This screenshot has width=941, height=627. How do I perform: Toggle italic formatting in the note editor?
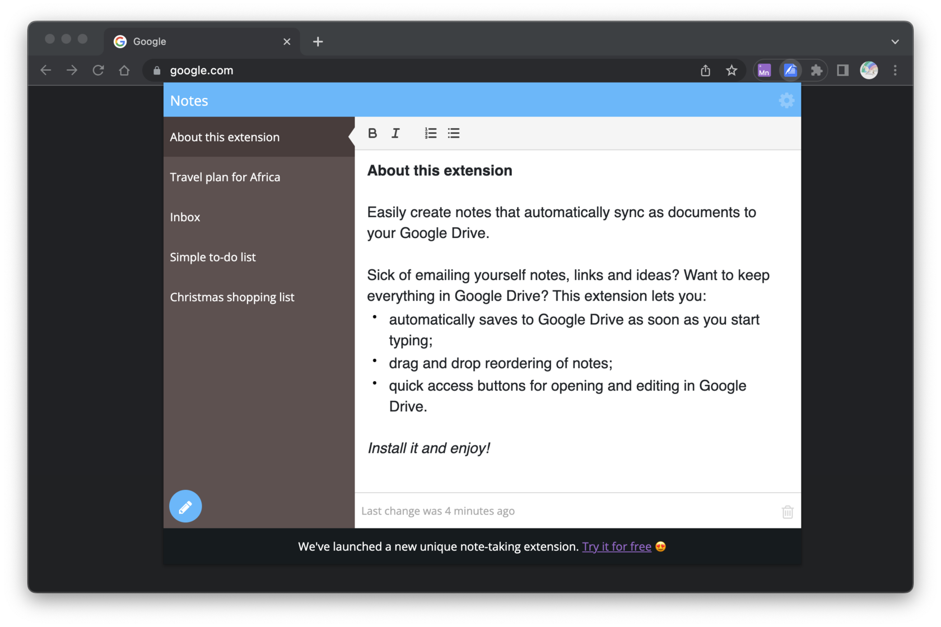395,133
